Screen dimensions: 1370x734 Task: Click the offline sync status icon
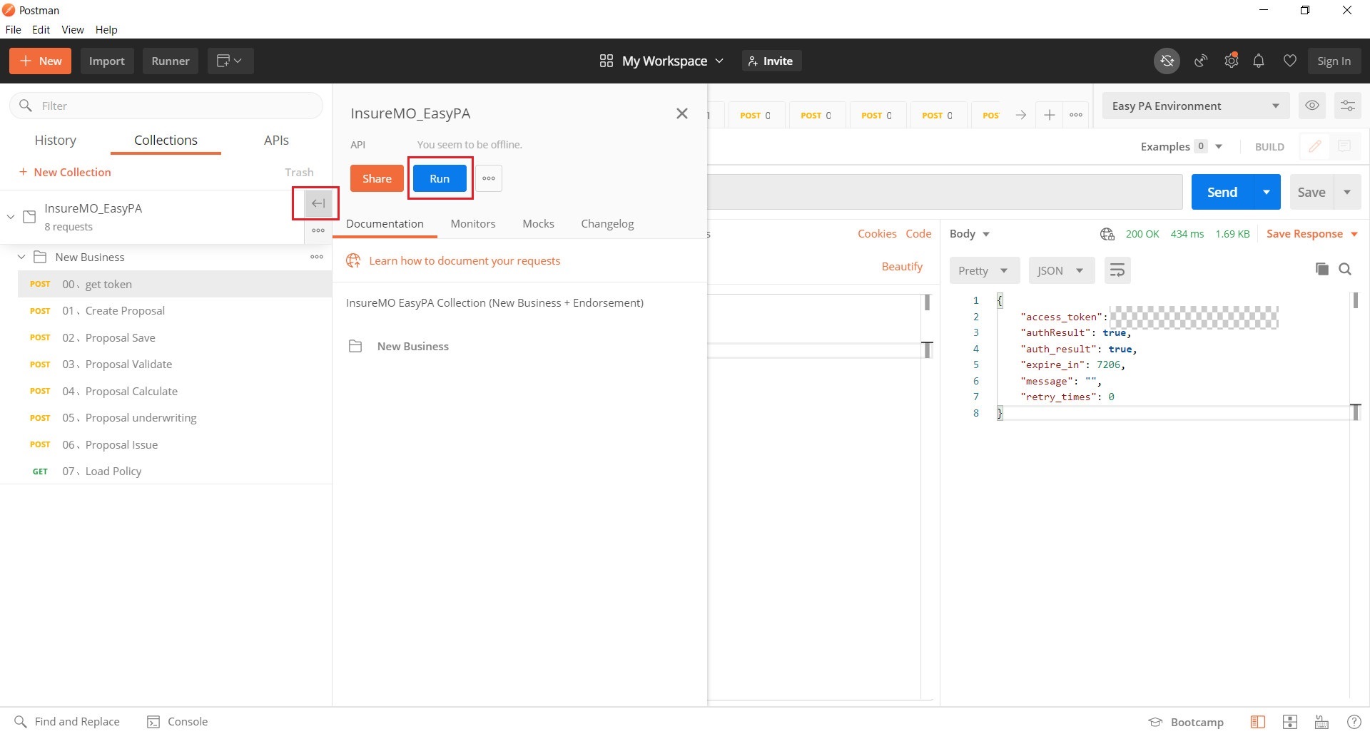1167,61
